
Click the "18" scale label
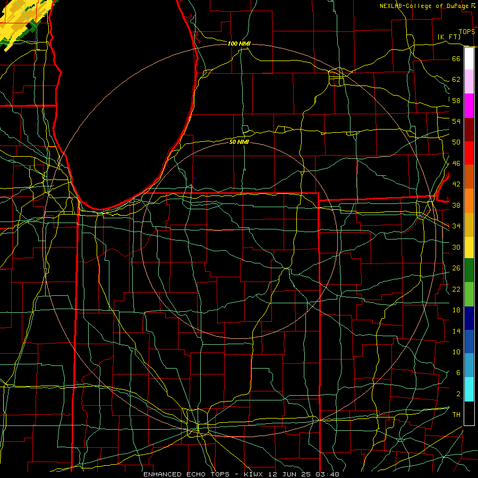(x=456, y=310)
